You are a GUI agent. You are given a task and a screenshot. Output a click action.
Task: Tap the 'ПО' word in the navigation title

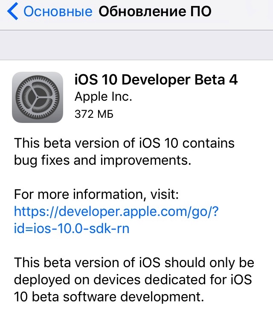tap(200, 12)
